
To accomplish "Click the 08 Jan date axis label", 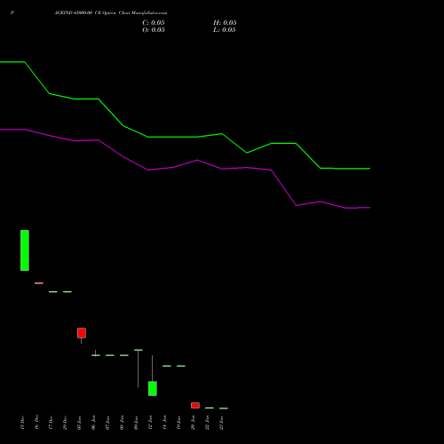I will click(122, 423).
